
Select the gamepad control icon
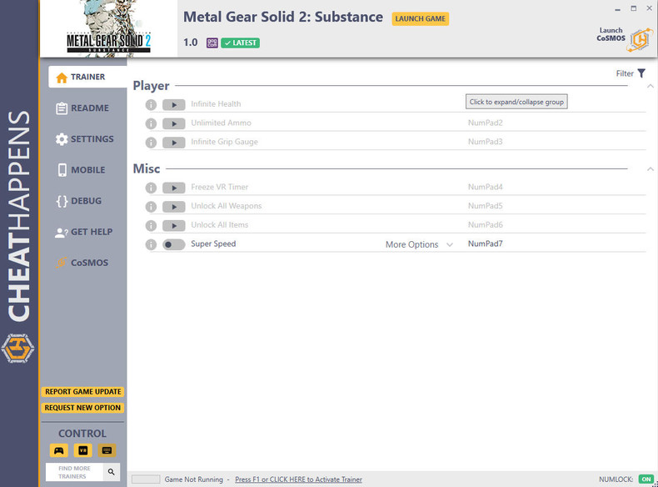pyautogui.click(x=59, y=450)
